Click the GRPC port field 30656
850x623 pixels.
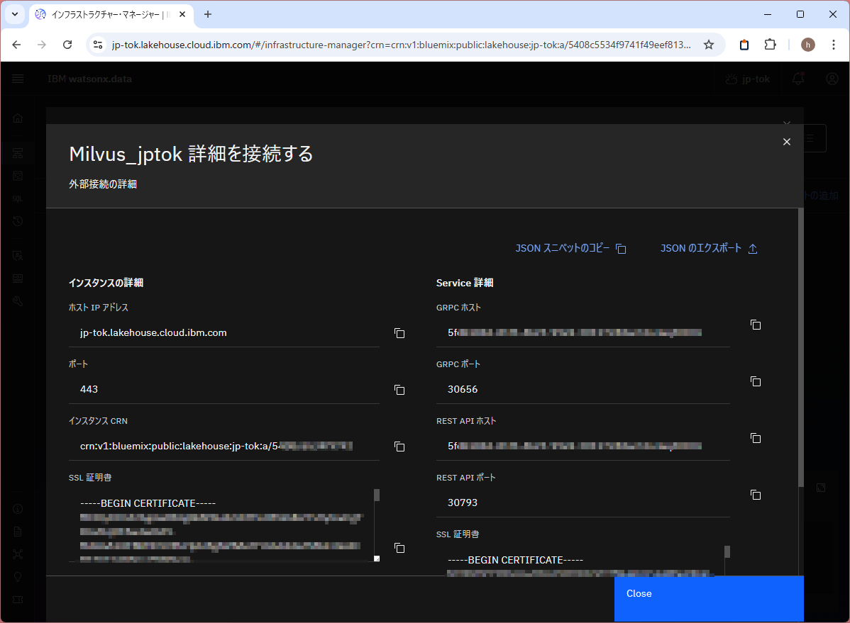point(583,390)
